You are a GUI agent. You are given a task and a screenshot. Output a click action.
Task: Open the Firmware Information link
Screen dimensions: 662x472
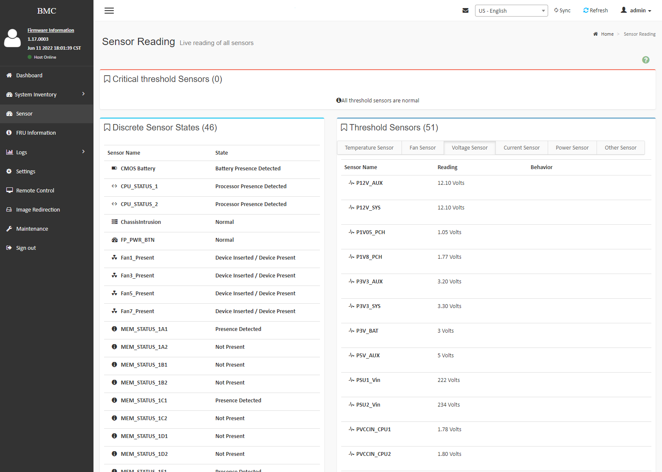[51, 30]
